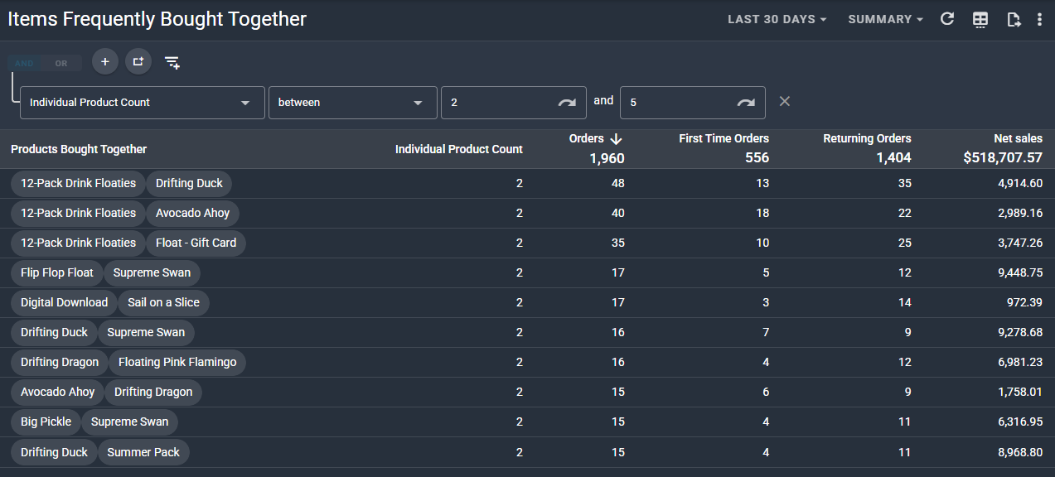The width and height of the screenshot is (1055, 477).
Task: Click the Floating Pink Flamingo product tag
Action: (x=177, y=362)
